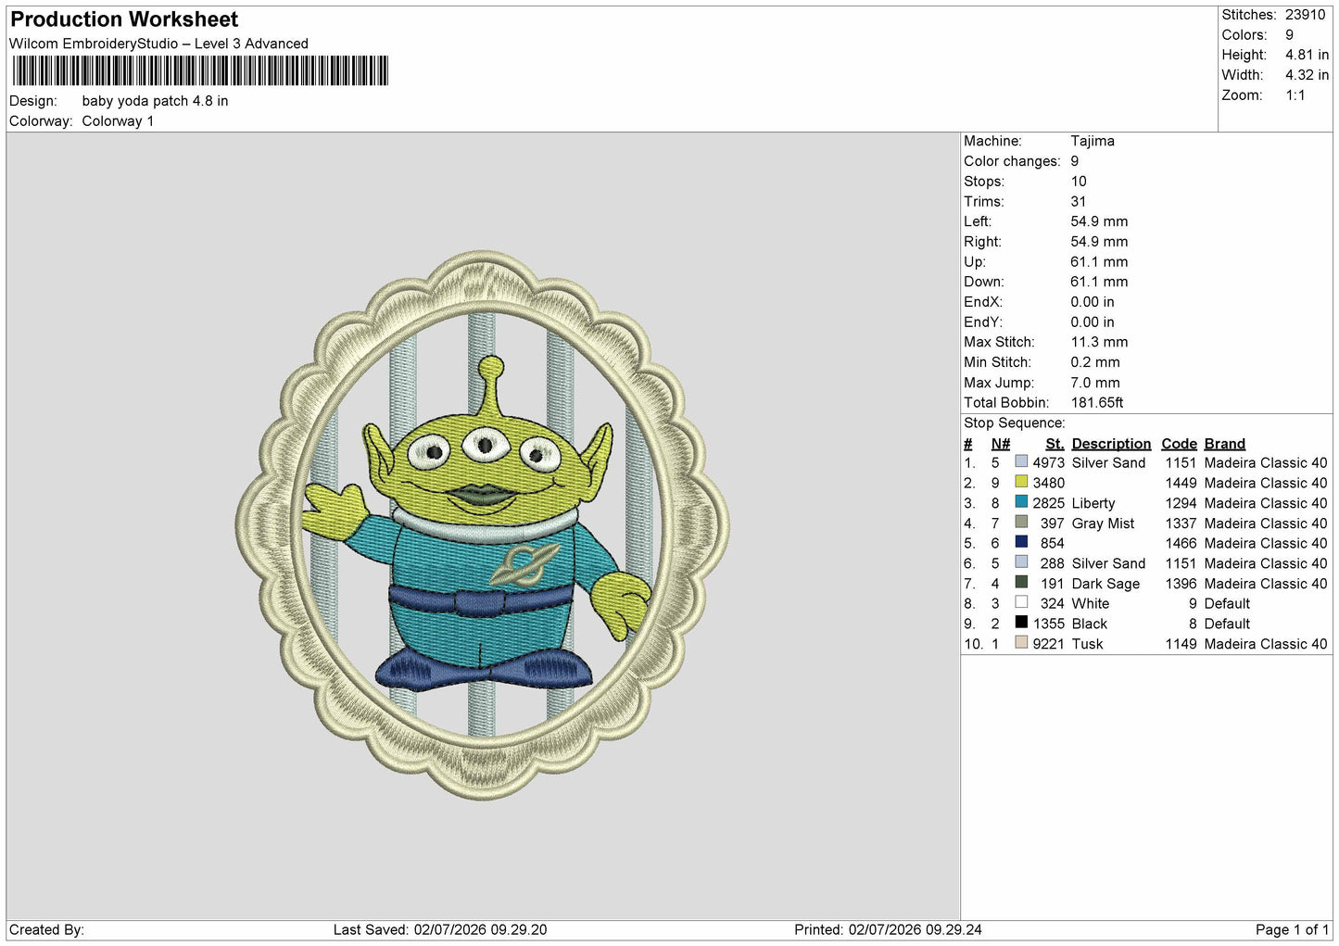Select the 'Wilcom EmbroideryStudio – Level 3 Advanced' text
Screen dimensions: 1339x946
158,44
